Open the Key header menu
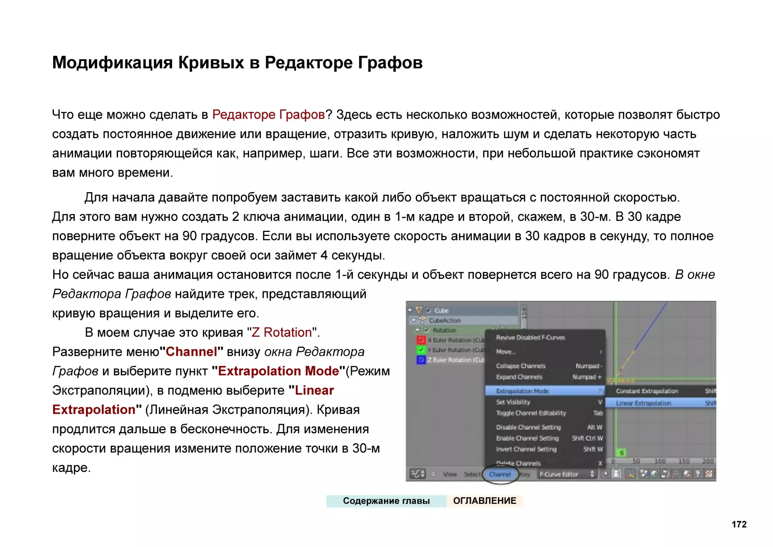 525,474
